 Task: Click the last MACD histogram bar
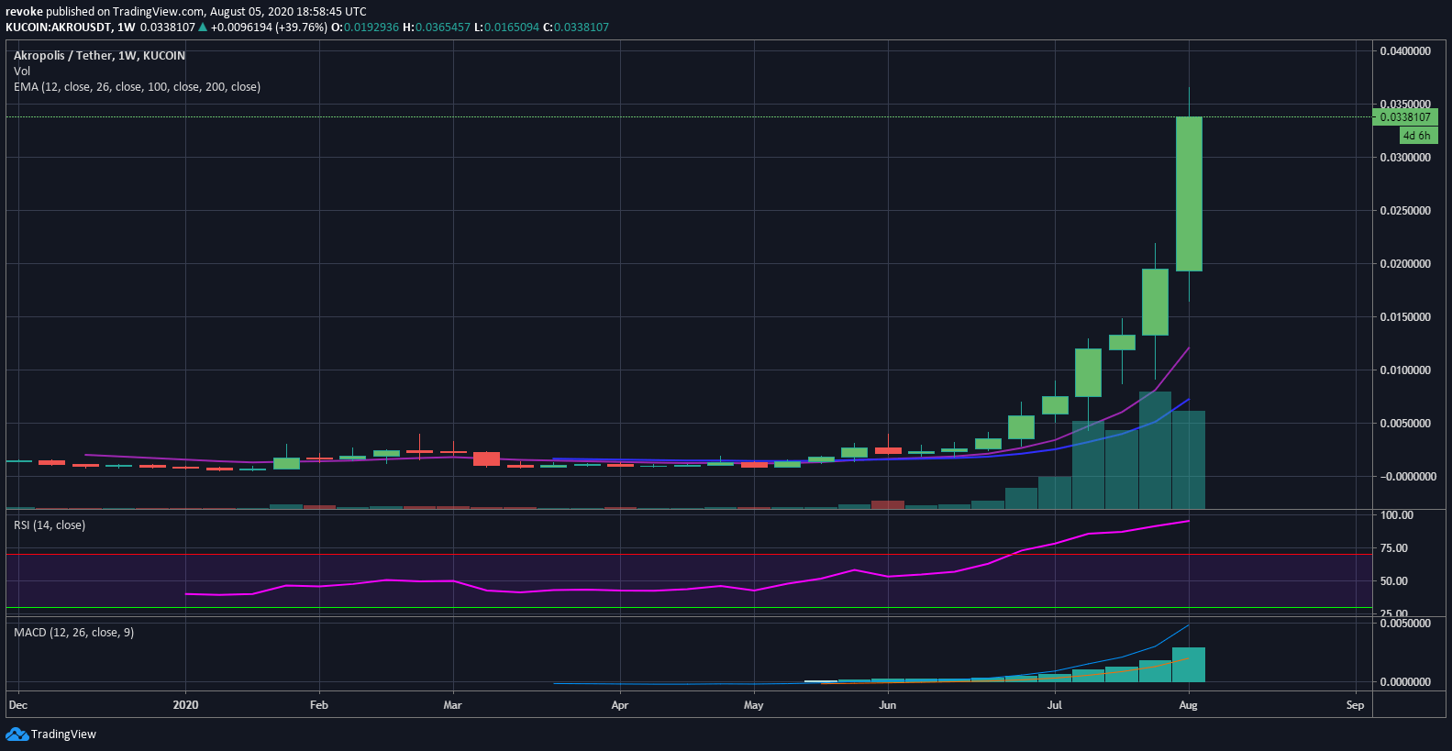coord(1189,665)
